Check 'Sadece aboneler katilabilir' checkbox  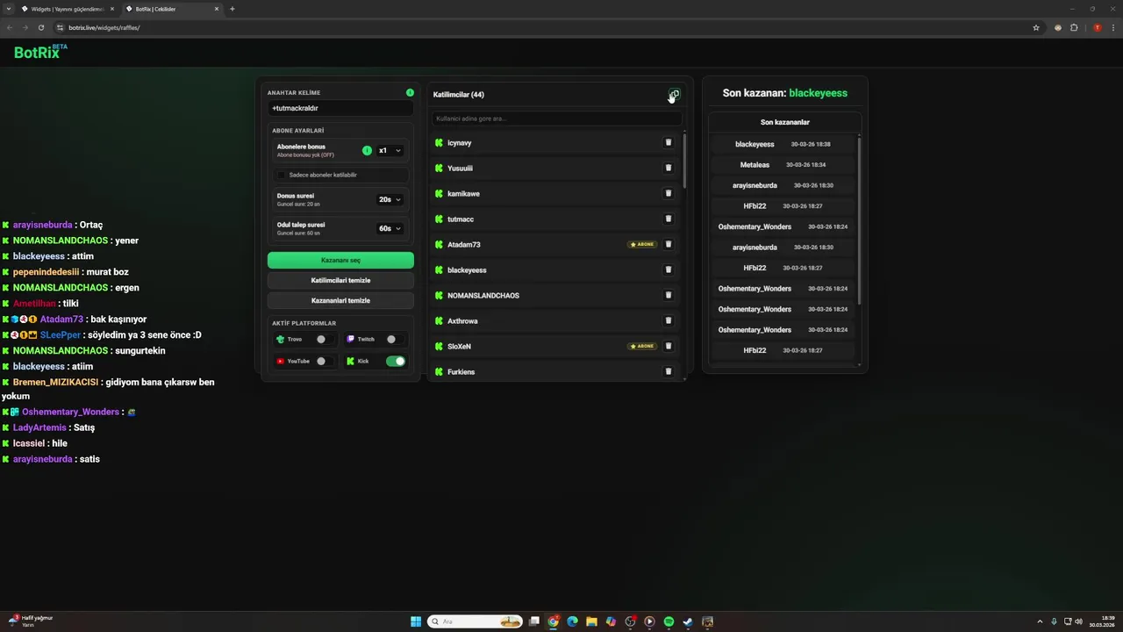tap(282, 175)
